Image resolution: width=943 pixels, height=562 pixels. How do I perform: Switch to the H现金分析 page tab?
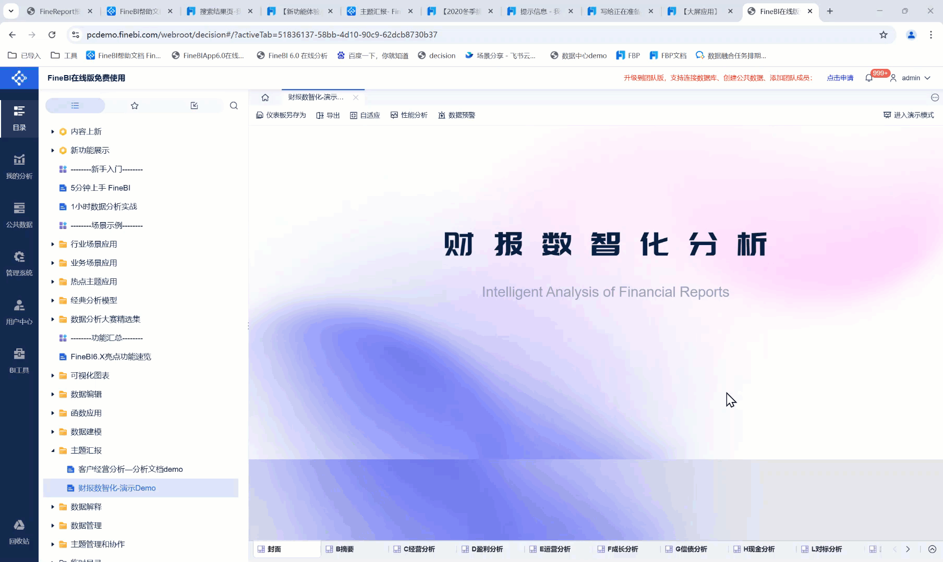(754, 549)
